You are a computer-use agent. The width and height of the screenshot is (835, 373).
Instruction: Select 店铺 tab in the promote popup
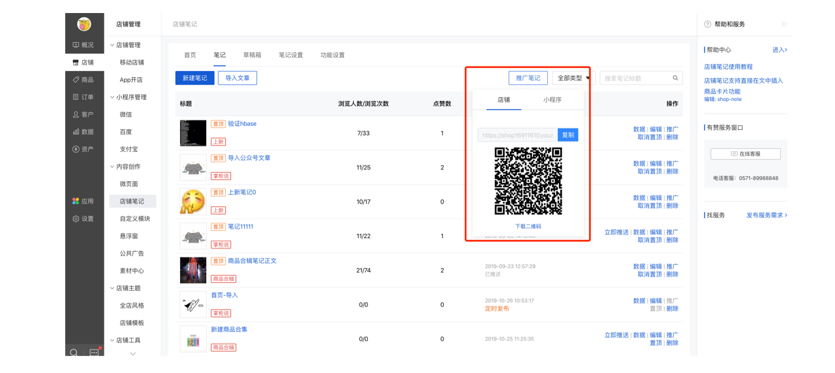504,100
